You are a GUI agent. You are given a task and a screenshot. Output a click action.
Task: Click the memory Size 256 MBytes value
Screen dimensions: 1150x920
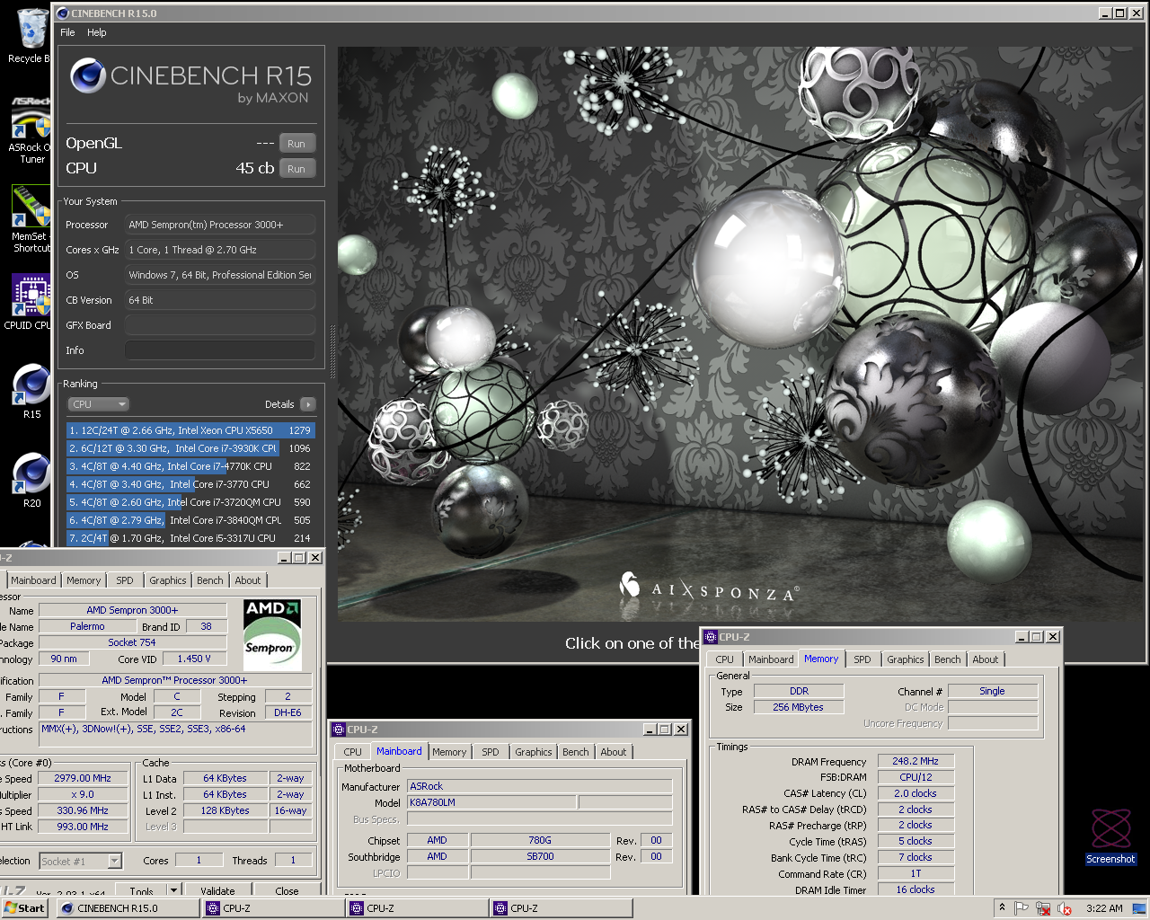coord(799,707)
